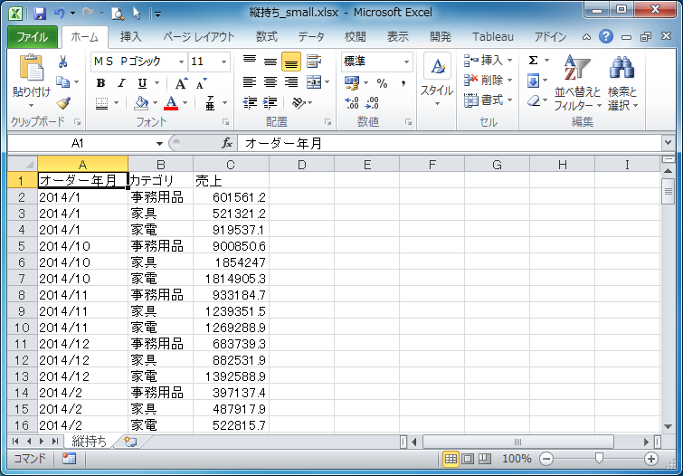This screenshot has width=683, height=476.
Task: Click the vertical scrollbar thumb
Action: click(x=668, y=191)
